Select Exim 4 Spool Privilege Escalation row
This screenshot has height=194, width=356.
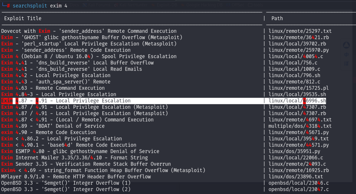89,56
